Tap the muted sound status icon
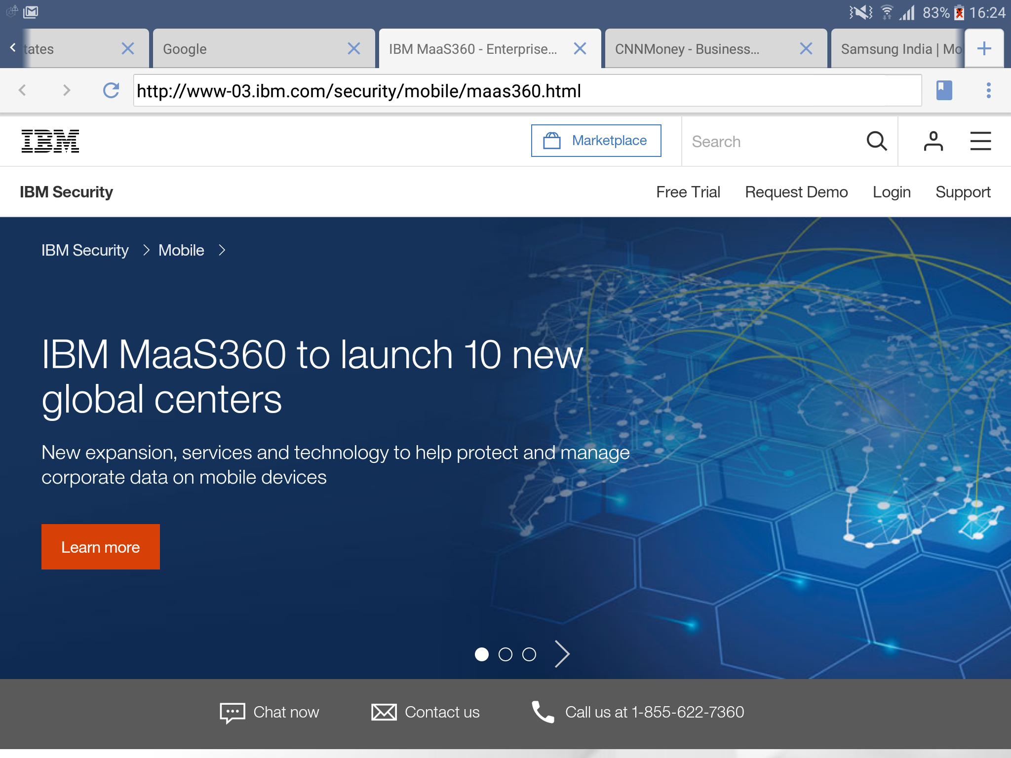Image resolution: width=1011 pixels, height=758 pixels. coord(860,12)
